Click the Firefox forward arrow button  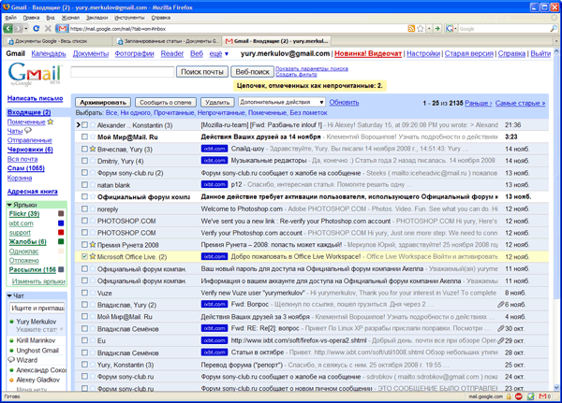pyautogui.click(x=19, y=28)
